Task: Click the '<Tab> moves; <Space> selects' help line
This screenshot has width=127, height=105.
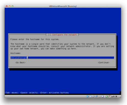Action: point(37,93)
